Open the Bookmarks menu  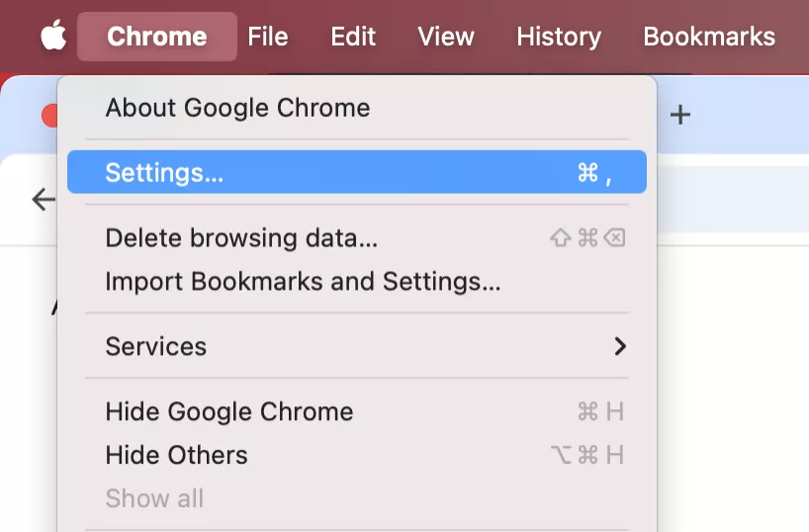709,37
